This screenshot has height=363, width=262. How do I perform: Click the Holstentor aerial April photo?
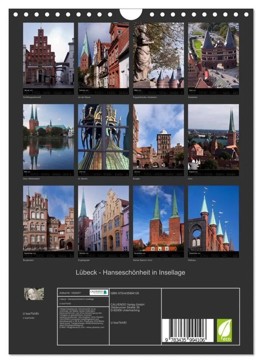pyautogui.click(x=213, y=55)
